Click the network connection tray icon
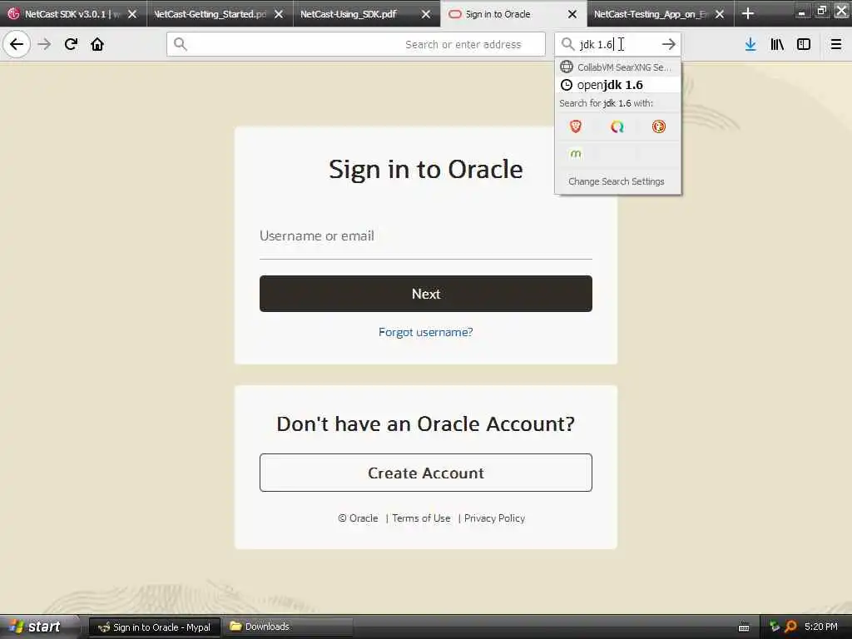The width and height of the screenshot is (852, 639). (775, 627)
